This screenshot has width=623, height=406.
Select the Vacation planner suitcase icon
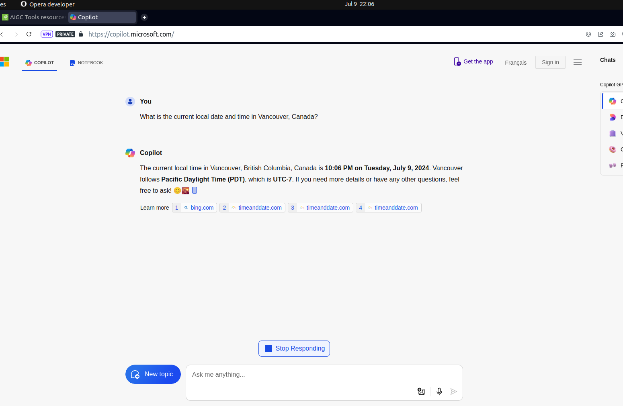(613, 133)
